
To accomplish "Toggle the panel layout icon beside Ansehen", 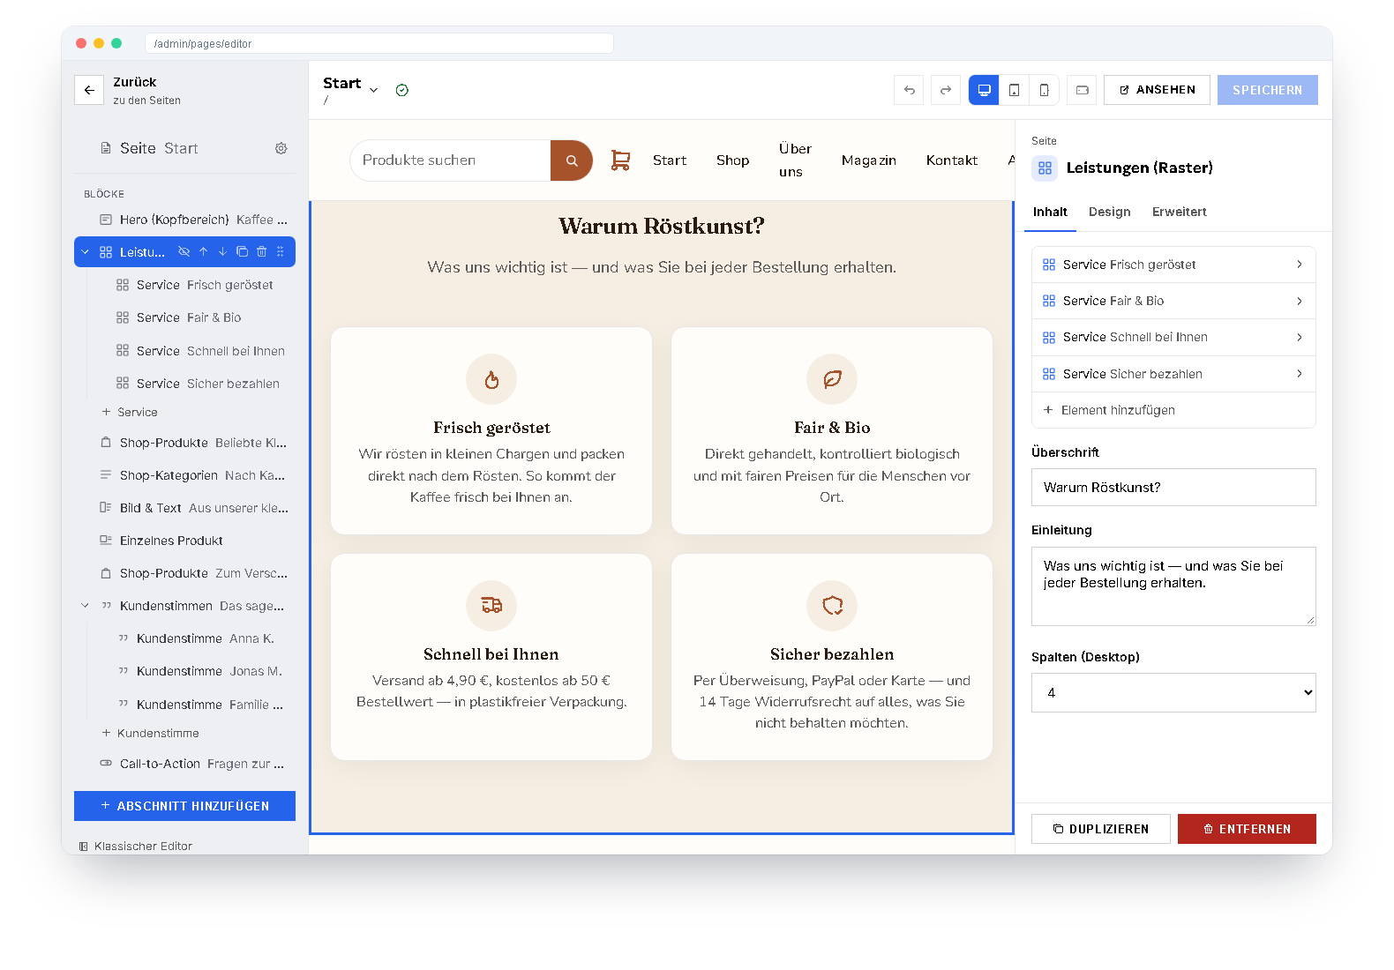I will [1082, 90].
